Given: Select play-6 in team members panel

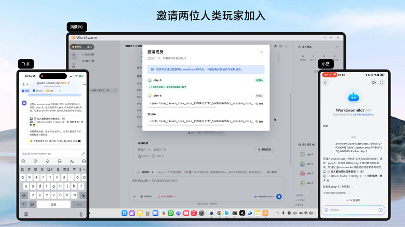Looking at the screenshot, I should (x=306, y=183).
